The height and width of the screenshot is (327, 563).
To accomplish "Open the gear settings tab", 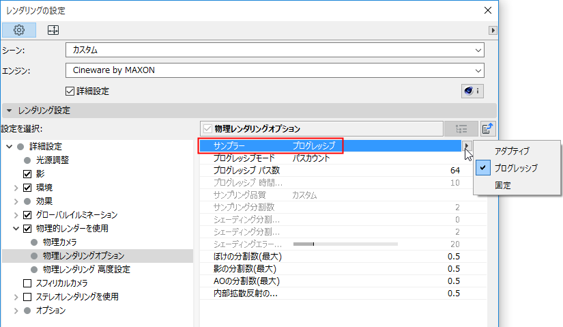I will [x=19, y=30].
